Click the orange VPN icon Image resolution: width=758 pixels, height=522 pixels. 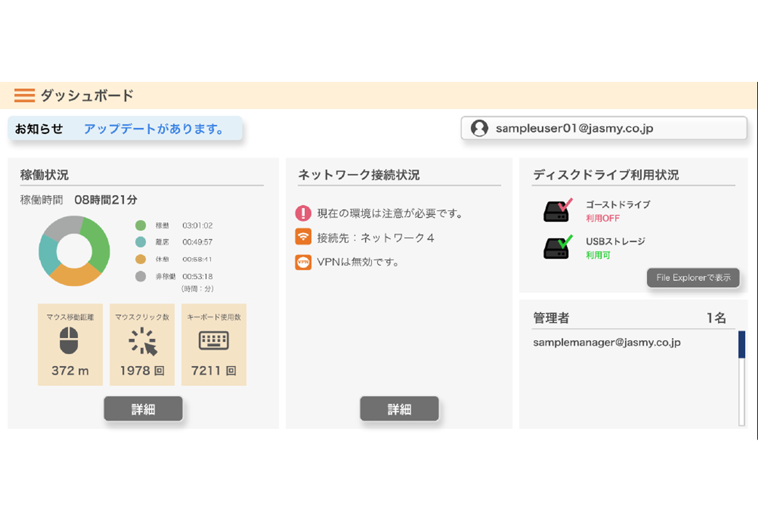[x=303, y=262]
